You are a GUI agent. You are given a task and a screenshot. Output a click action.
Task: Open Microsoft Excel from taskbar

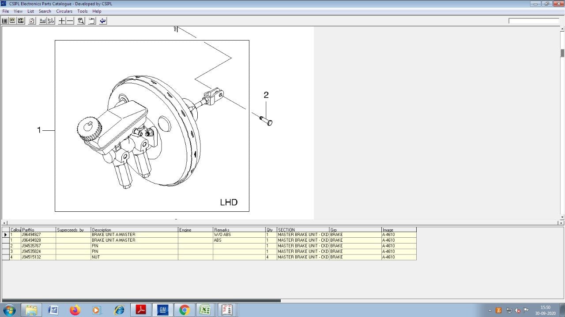point(205,310)
